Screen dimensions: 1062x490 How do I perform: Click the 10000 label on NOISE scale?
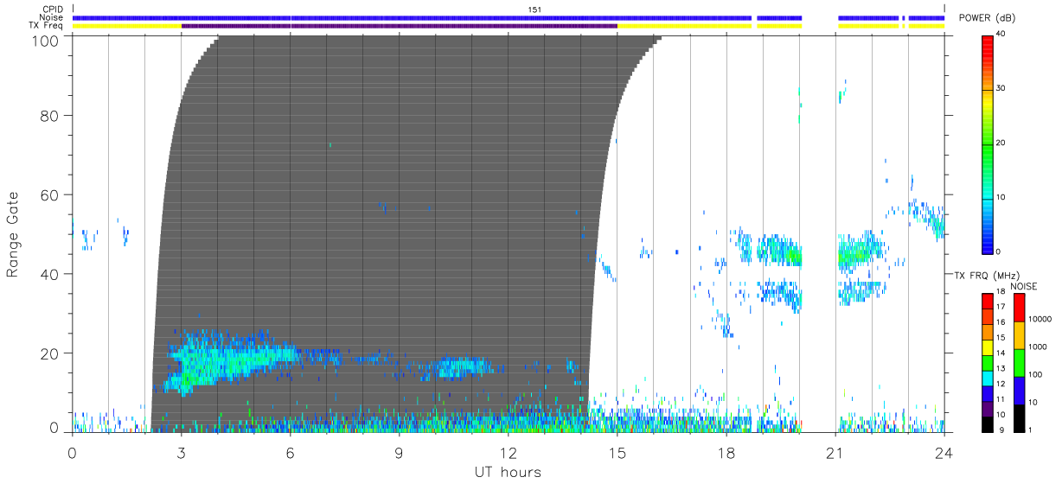pyautogui.click(x=1040, y=319)
